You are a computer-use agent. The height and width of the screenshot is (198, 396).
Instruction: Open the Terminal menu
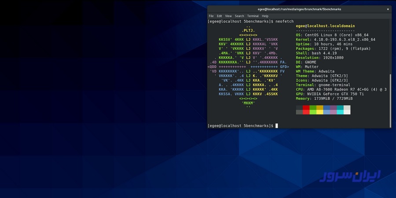tap(253, 16)
